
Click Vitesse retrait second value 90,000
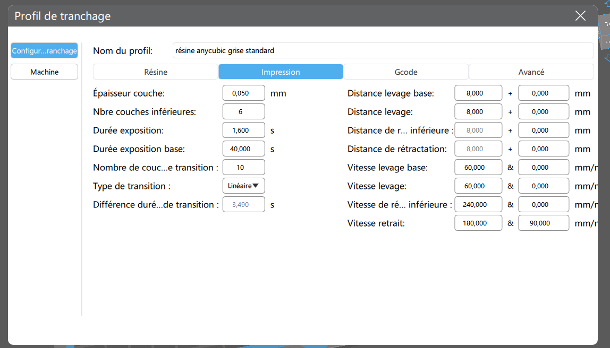point(544,223)
